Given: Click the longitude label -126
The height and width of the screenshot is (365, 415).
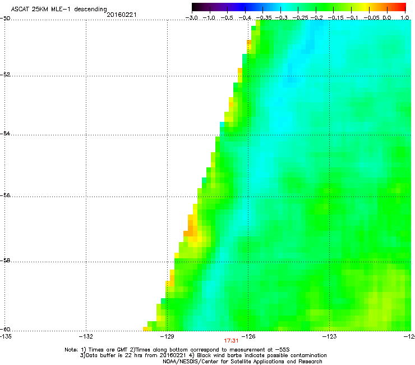Looking at the screenshot, I should click(x=248, y=336).
